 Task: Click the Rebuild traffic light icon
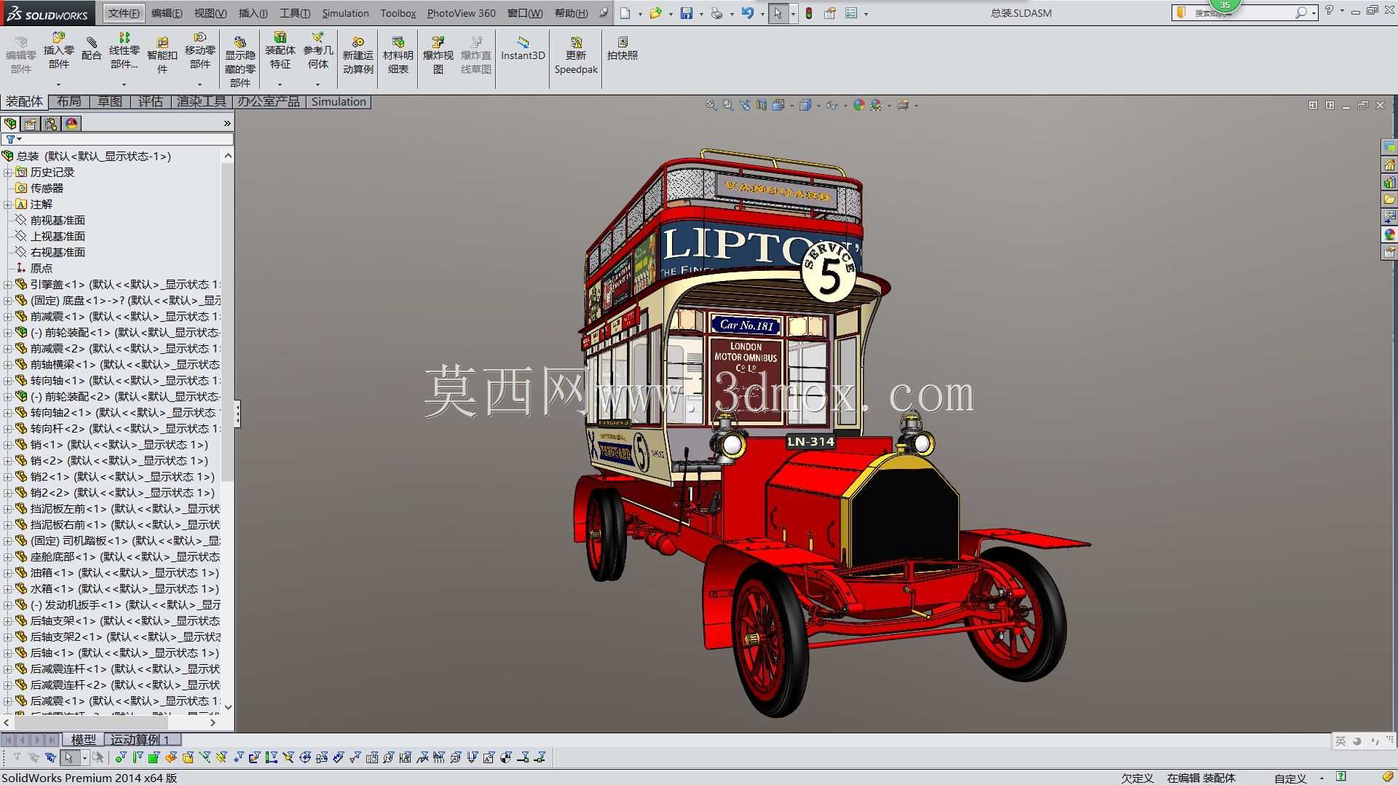click(808, 13)
